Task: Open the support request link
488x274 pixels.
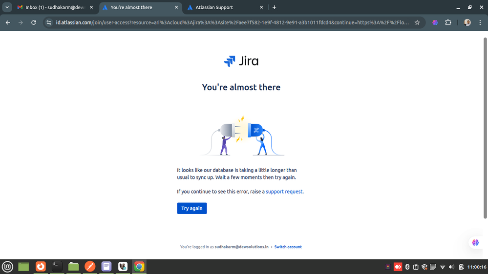Action: pyautogui.click(x=284, y=192)
